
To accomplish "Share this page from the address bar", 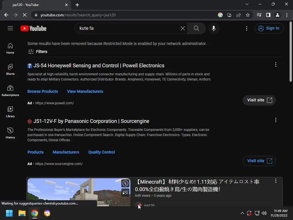I will (238, 15).
